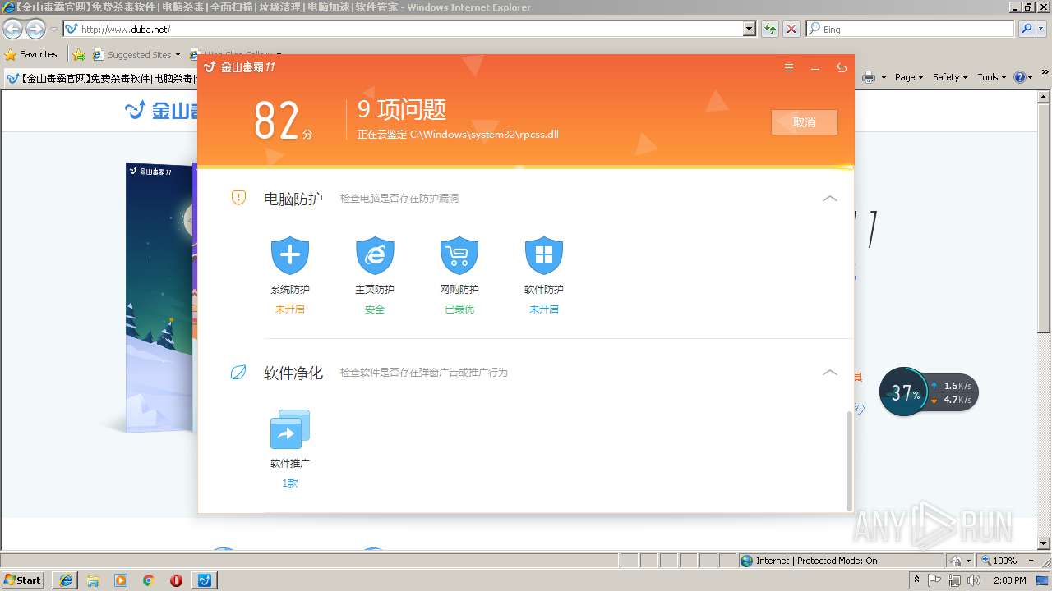The image size is (1052, 591).
Task: Open Duba main menu hamburger icon
Action: (789, 68)
